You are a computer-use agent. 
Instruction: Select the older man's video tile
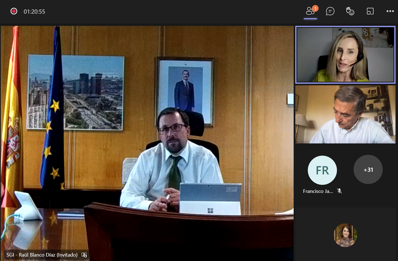coord(345,114)
